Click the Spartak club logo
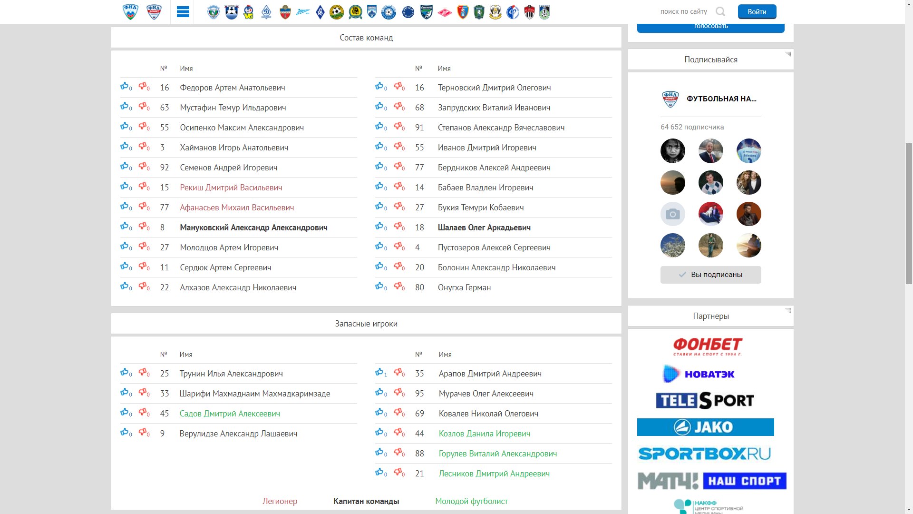 (445, 12)
